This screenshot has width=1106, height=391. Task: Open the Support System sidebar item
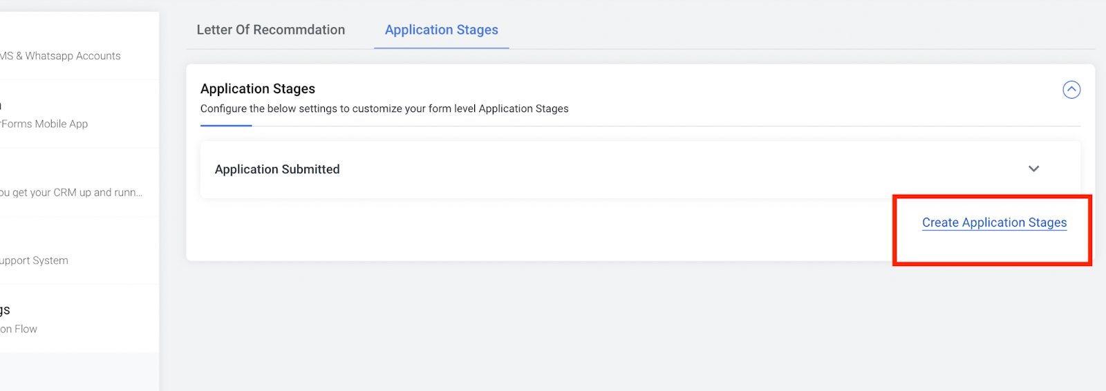35,260
